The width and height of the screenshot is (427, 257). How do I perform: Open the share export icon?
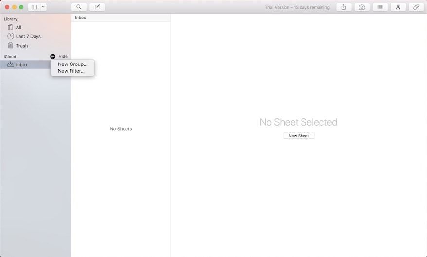(x=344, y=7)
